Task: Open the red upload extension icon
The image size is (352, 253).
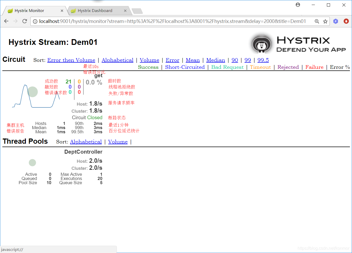Action: pos(346,21)
